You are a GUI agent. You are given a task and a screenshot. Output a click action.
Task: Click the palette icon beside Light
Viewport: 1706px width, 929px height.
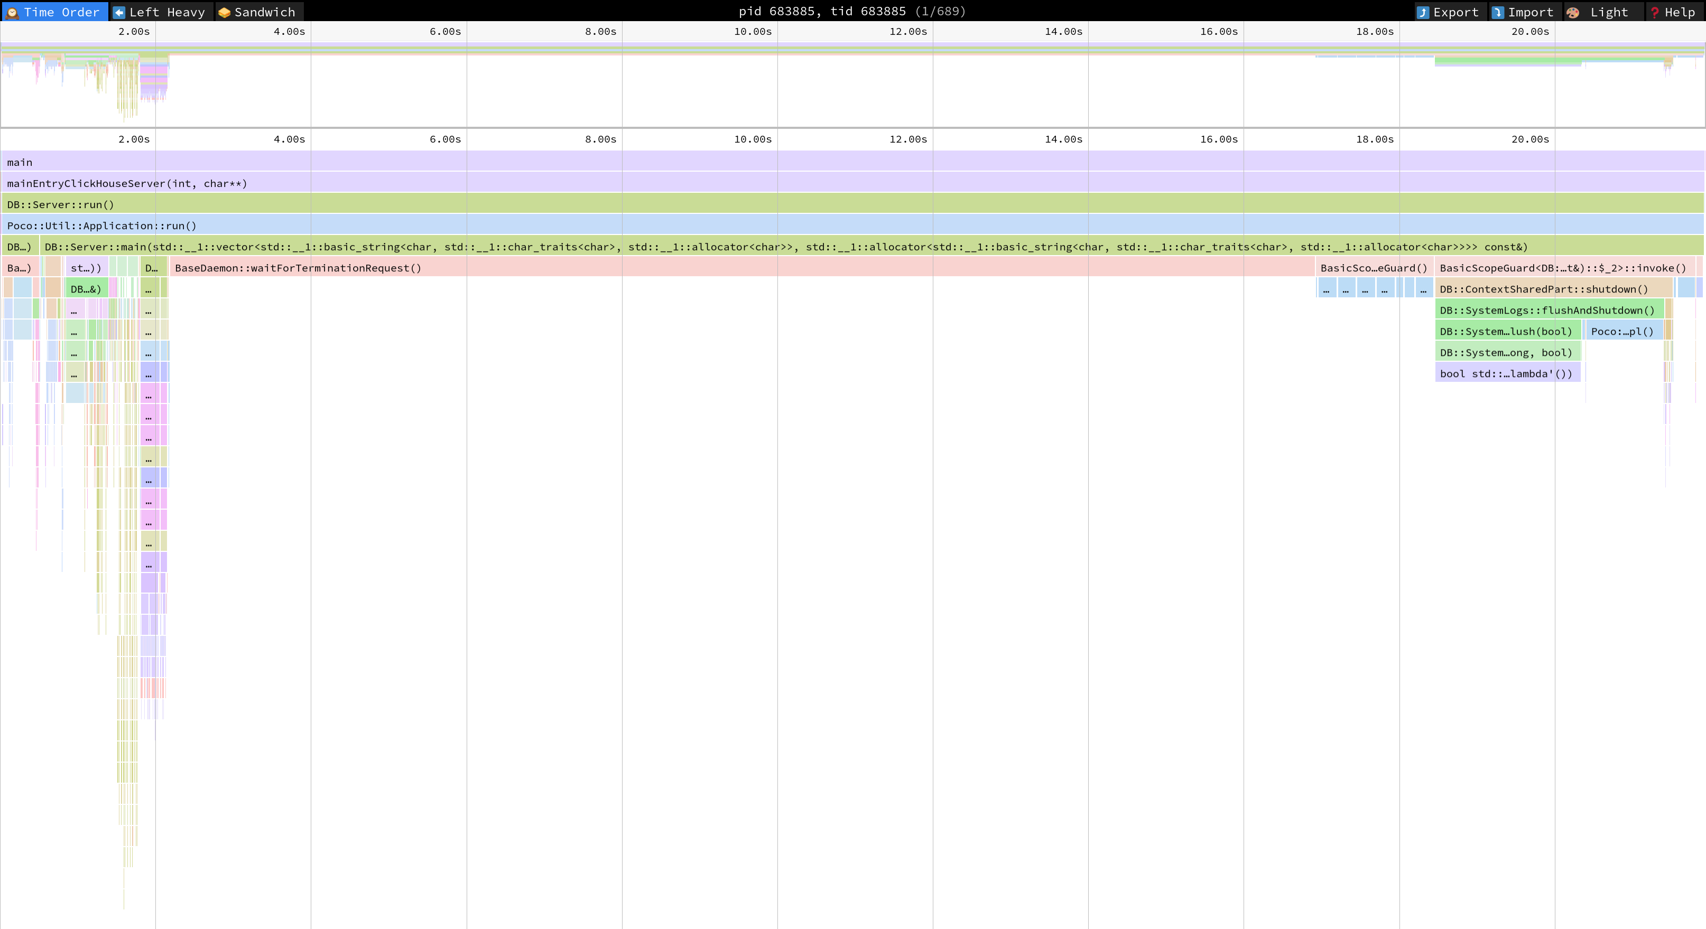click(1573, 12)
